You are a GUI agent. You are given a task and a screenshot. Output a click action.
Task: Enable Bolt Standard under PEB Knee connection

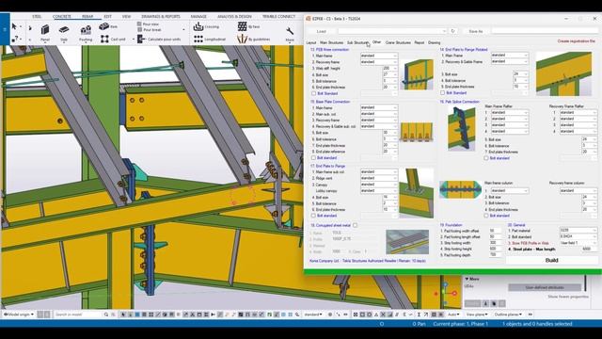pos(313,93)
